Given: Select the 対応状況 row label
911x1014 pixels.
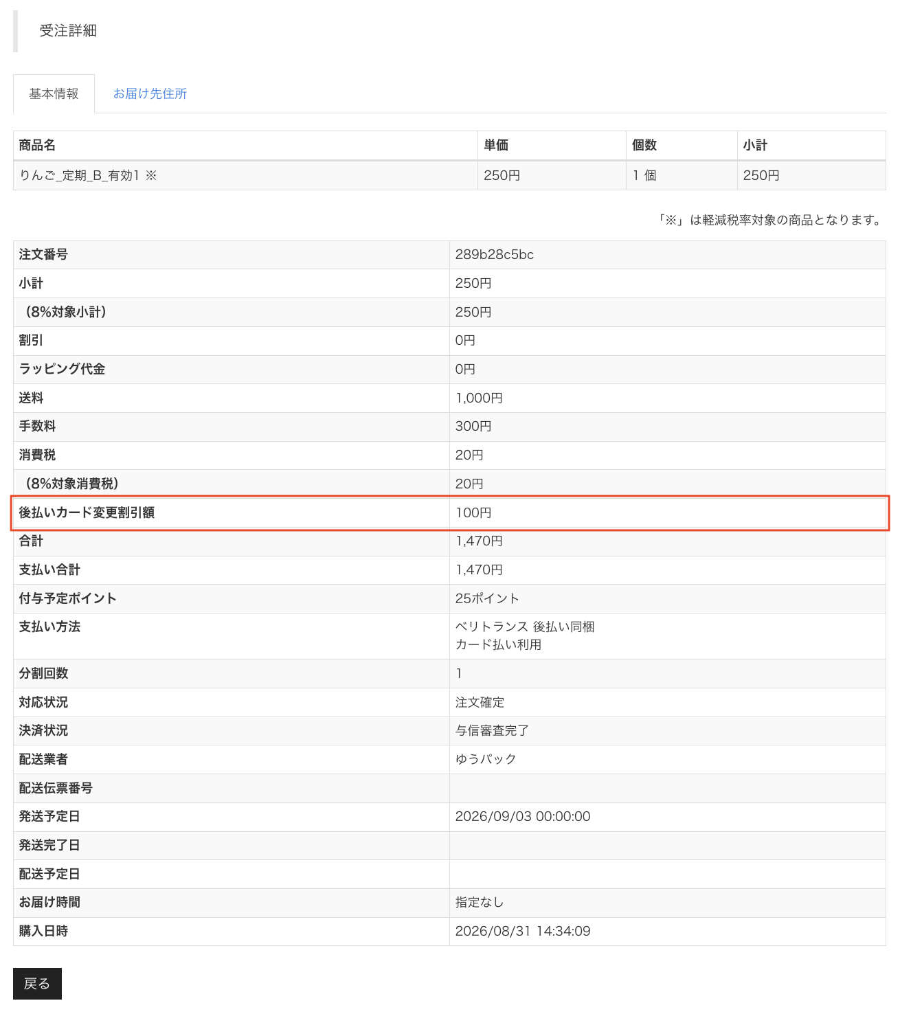Looking at the screenshot, I should [x=43, y=702].
